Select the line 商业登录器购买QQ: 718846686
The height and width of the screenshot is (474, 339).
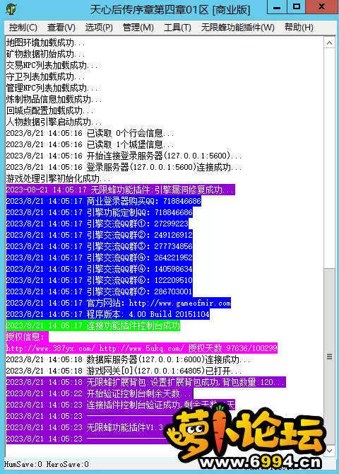pos(104,202)
